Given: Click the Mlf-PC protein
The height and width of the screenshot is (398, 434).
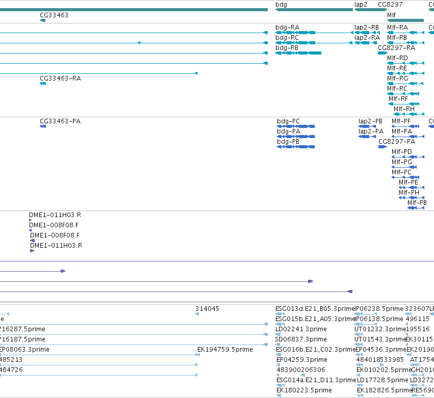Looking at the screenshot, I should [405, 177].
